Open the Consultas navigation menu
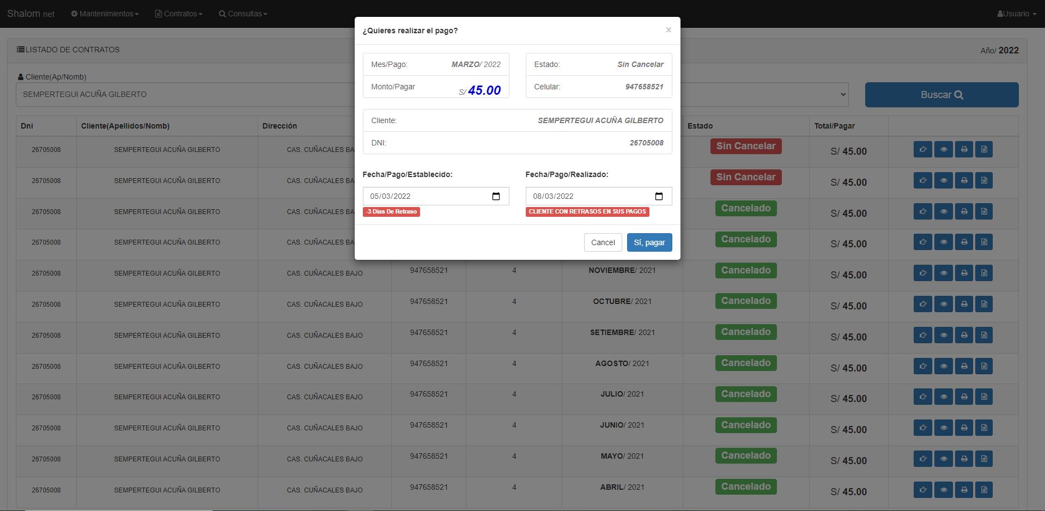This screenshot has width=1045, height=511. pyautogui.click(x=243, y=14)
